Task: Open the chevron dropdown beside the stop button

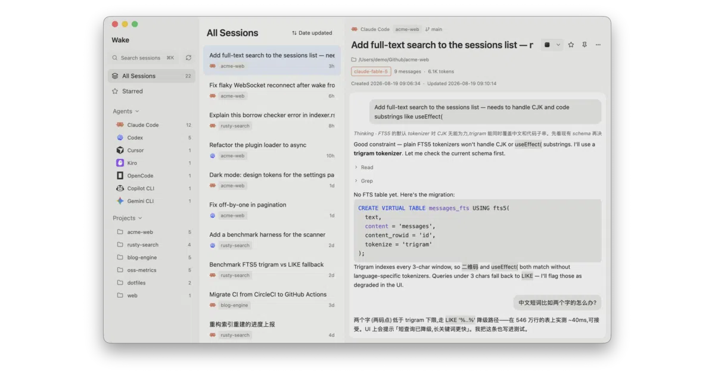Action: [558, 45]
